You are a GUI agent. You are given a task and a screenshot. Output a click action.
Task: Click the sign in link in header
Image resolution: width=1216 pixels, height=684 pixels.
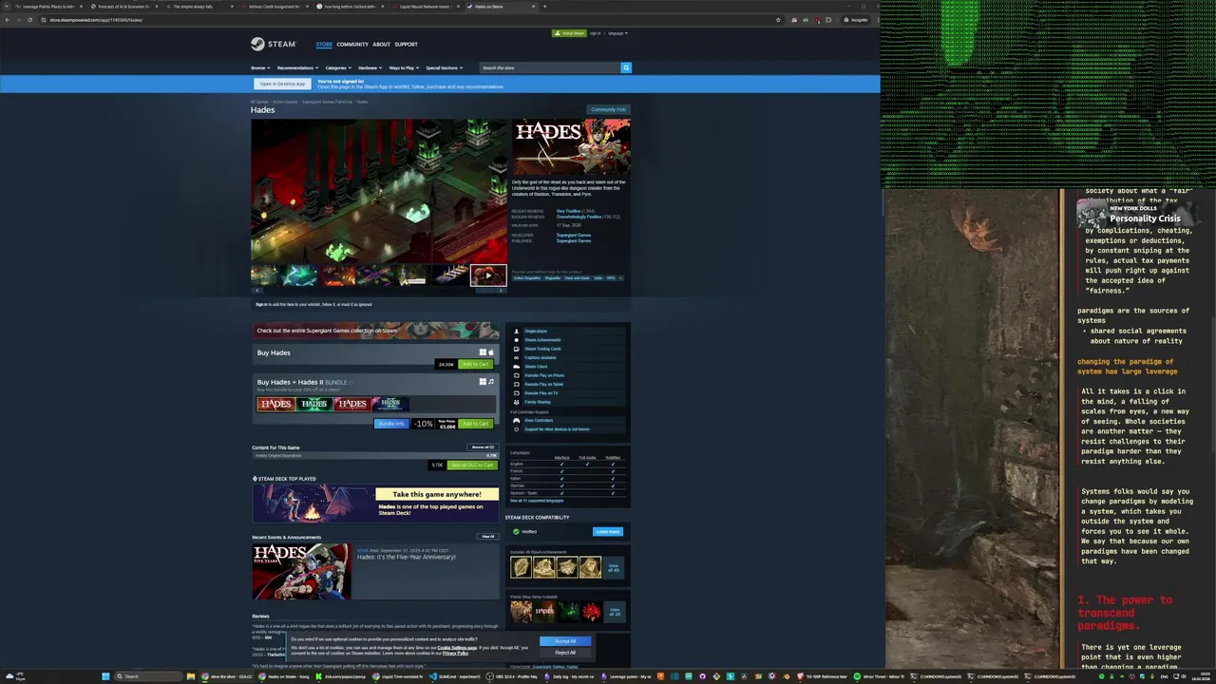click(595, 33)
